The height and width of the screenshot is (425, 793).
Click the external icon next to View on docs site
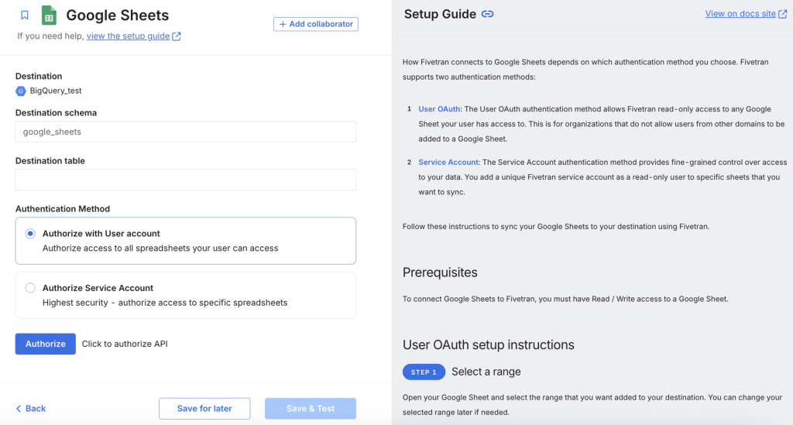click(783, 14)
